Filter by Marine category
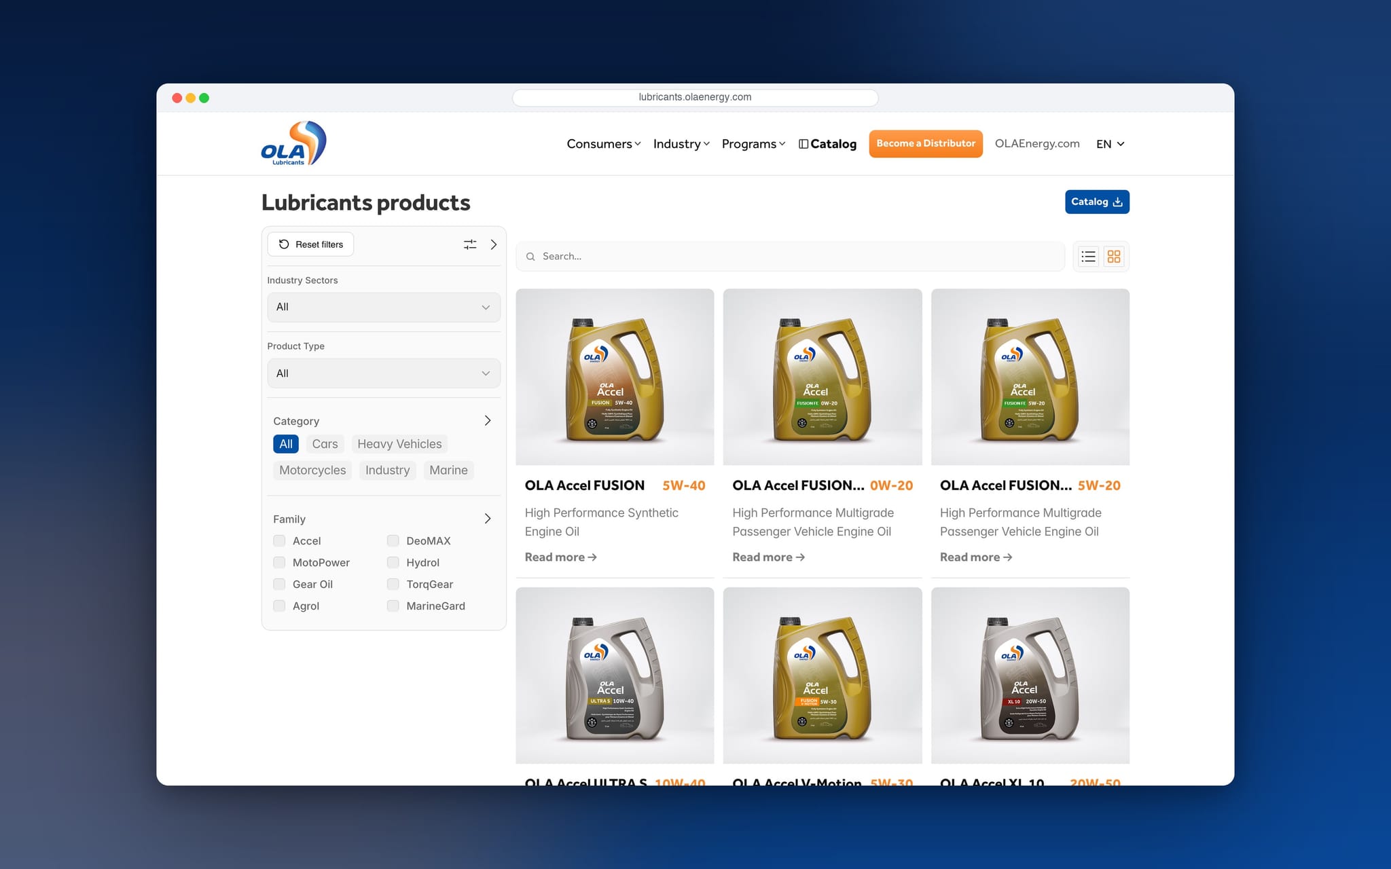This screenshot has width=1391, height=869. tap(448, 470)
